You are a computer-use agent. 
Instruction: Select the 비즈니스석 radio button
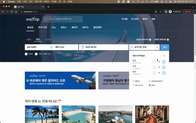tap(133, 85)
